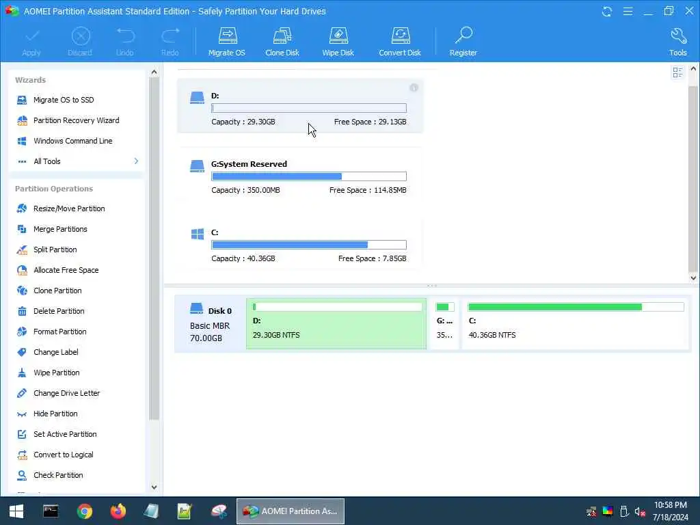
Task: Open the Windows Start menu
Action: tap(16, 511)
